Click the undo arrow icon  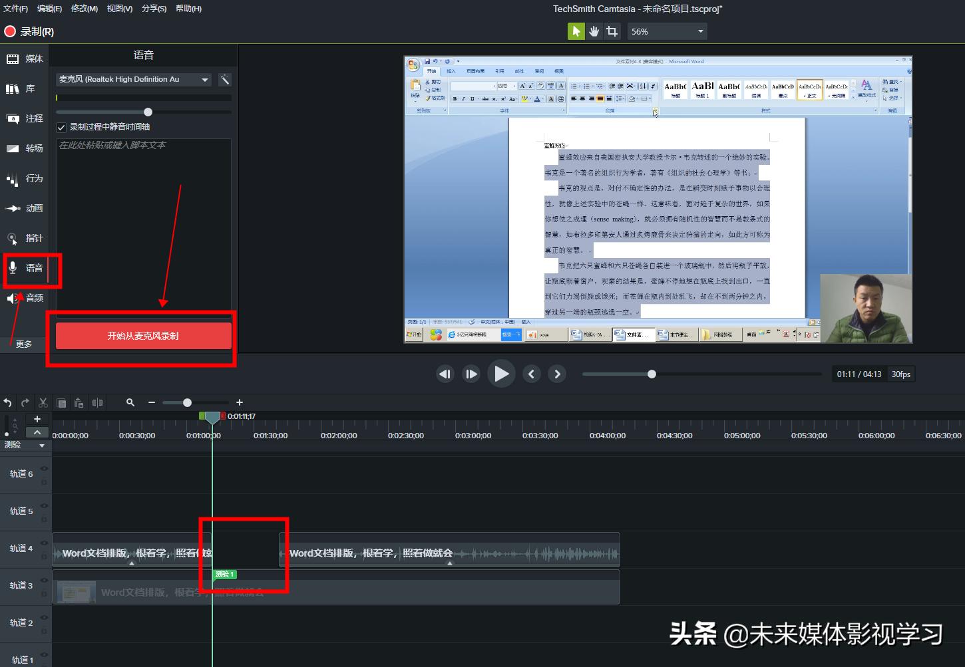point(7,402)
